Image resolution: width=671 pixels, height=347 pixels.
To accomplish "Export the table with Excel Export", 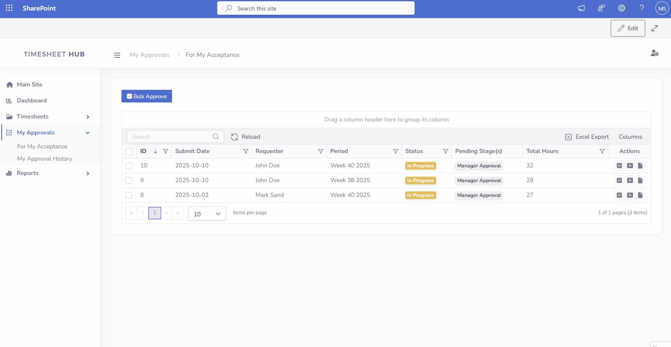I will coord(587,137).
